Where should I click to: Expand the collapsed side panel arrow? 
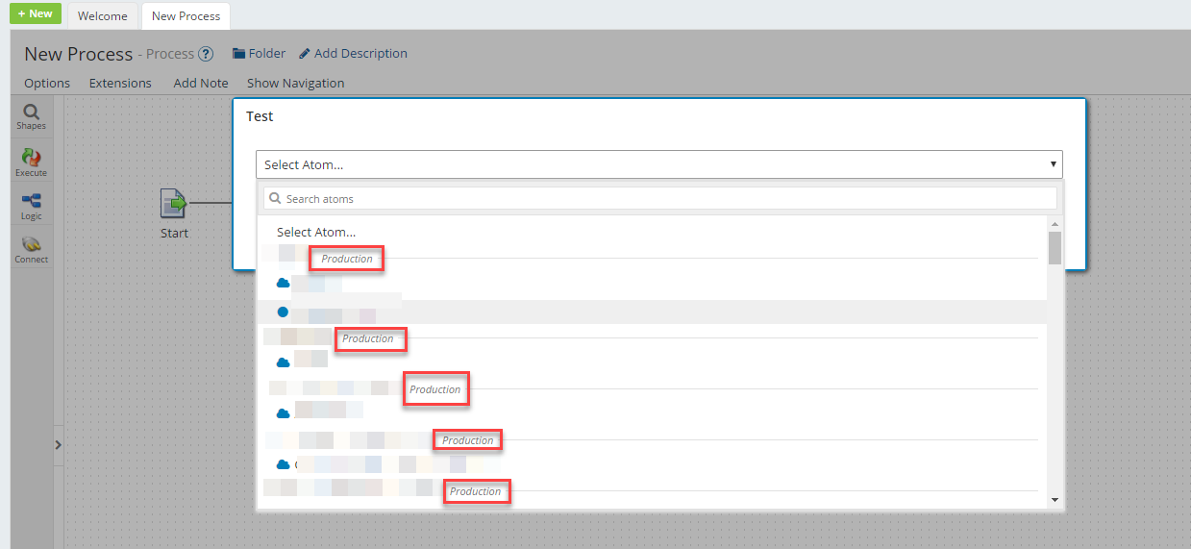point(58,445)
